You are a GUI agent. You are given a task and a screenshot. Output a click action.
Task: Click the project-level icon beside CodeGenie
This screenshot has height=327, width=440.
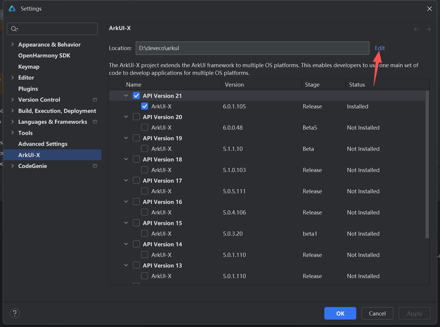click(95, 166)
